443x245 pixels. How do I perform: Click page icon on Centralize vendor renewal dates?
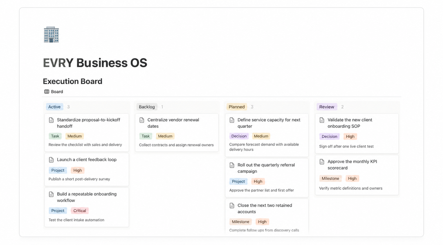click(142, 120)
